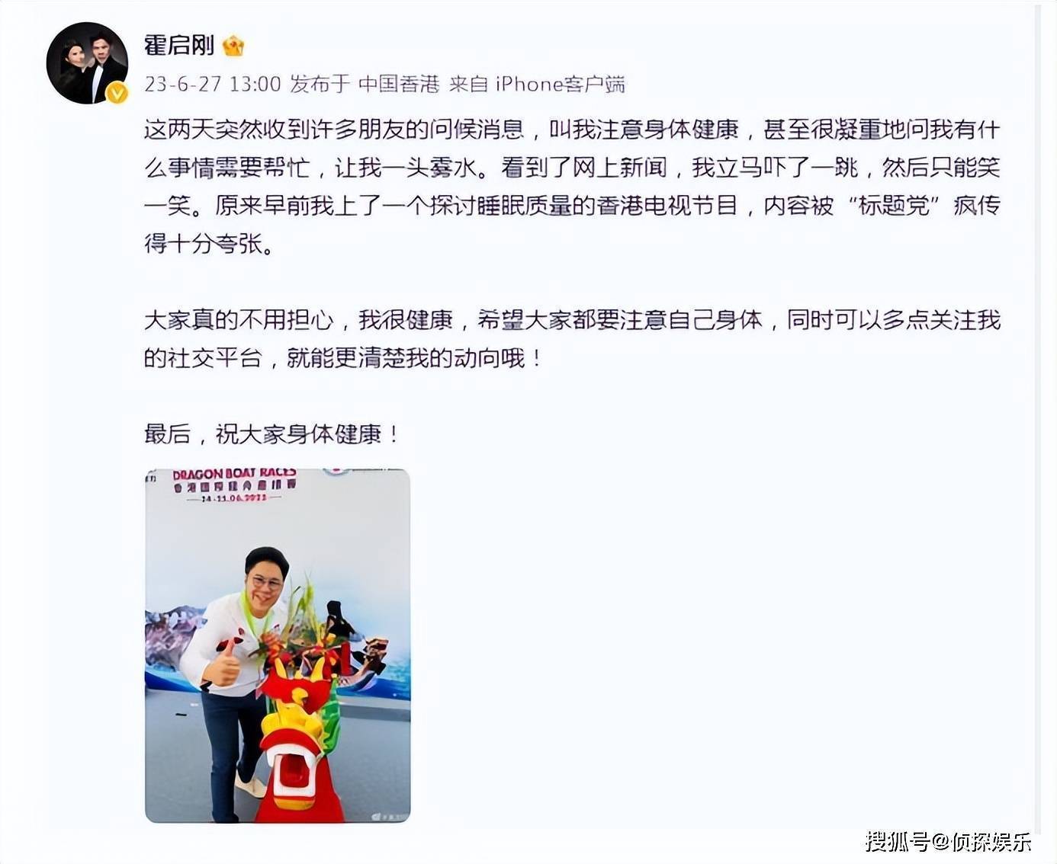Click the first paragraph starting 这两天突然收到
Screen dimensions: 1057x864
pyautogui.click(x=572, y=187)
